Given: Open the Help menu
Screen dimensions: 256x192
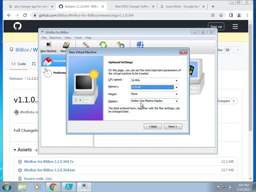Looking at the screenshot, I should pyautogui.click(x=88, y=38).
